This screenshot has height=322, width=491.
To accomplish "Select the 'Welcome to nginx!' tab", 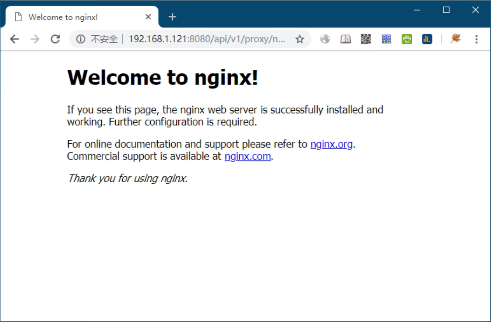I will point(74,17).
